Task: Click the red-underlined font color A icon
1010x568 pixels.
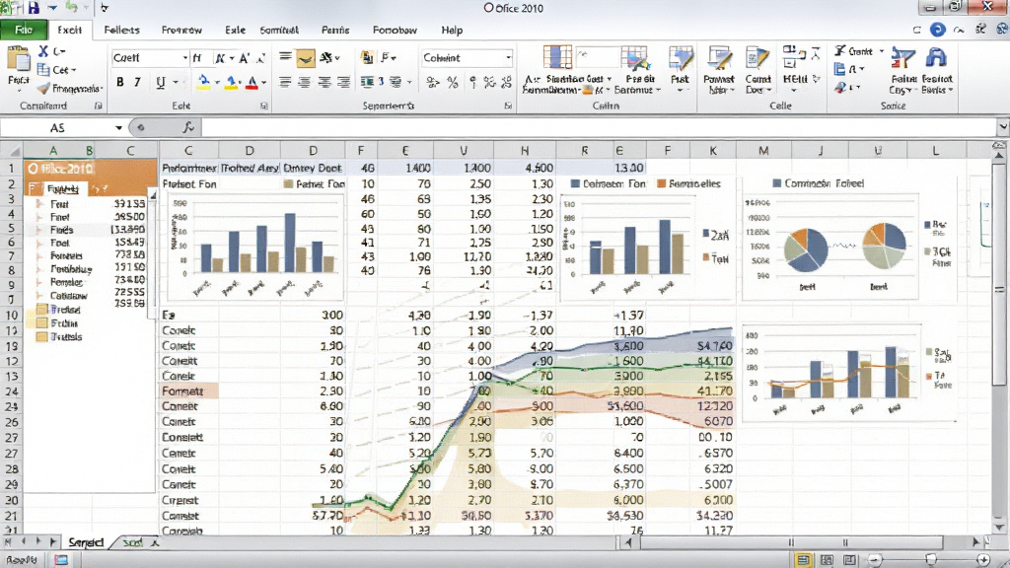Action: pyautogui.click(x=252, y=83)
